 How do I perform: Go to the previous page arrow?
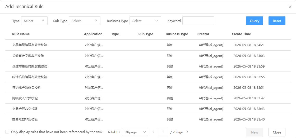tap(153, 132)
